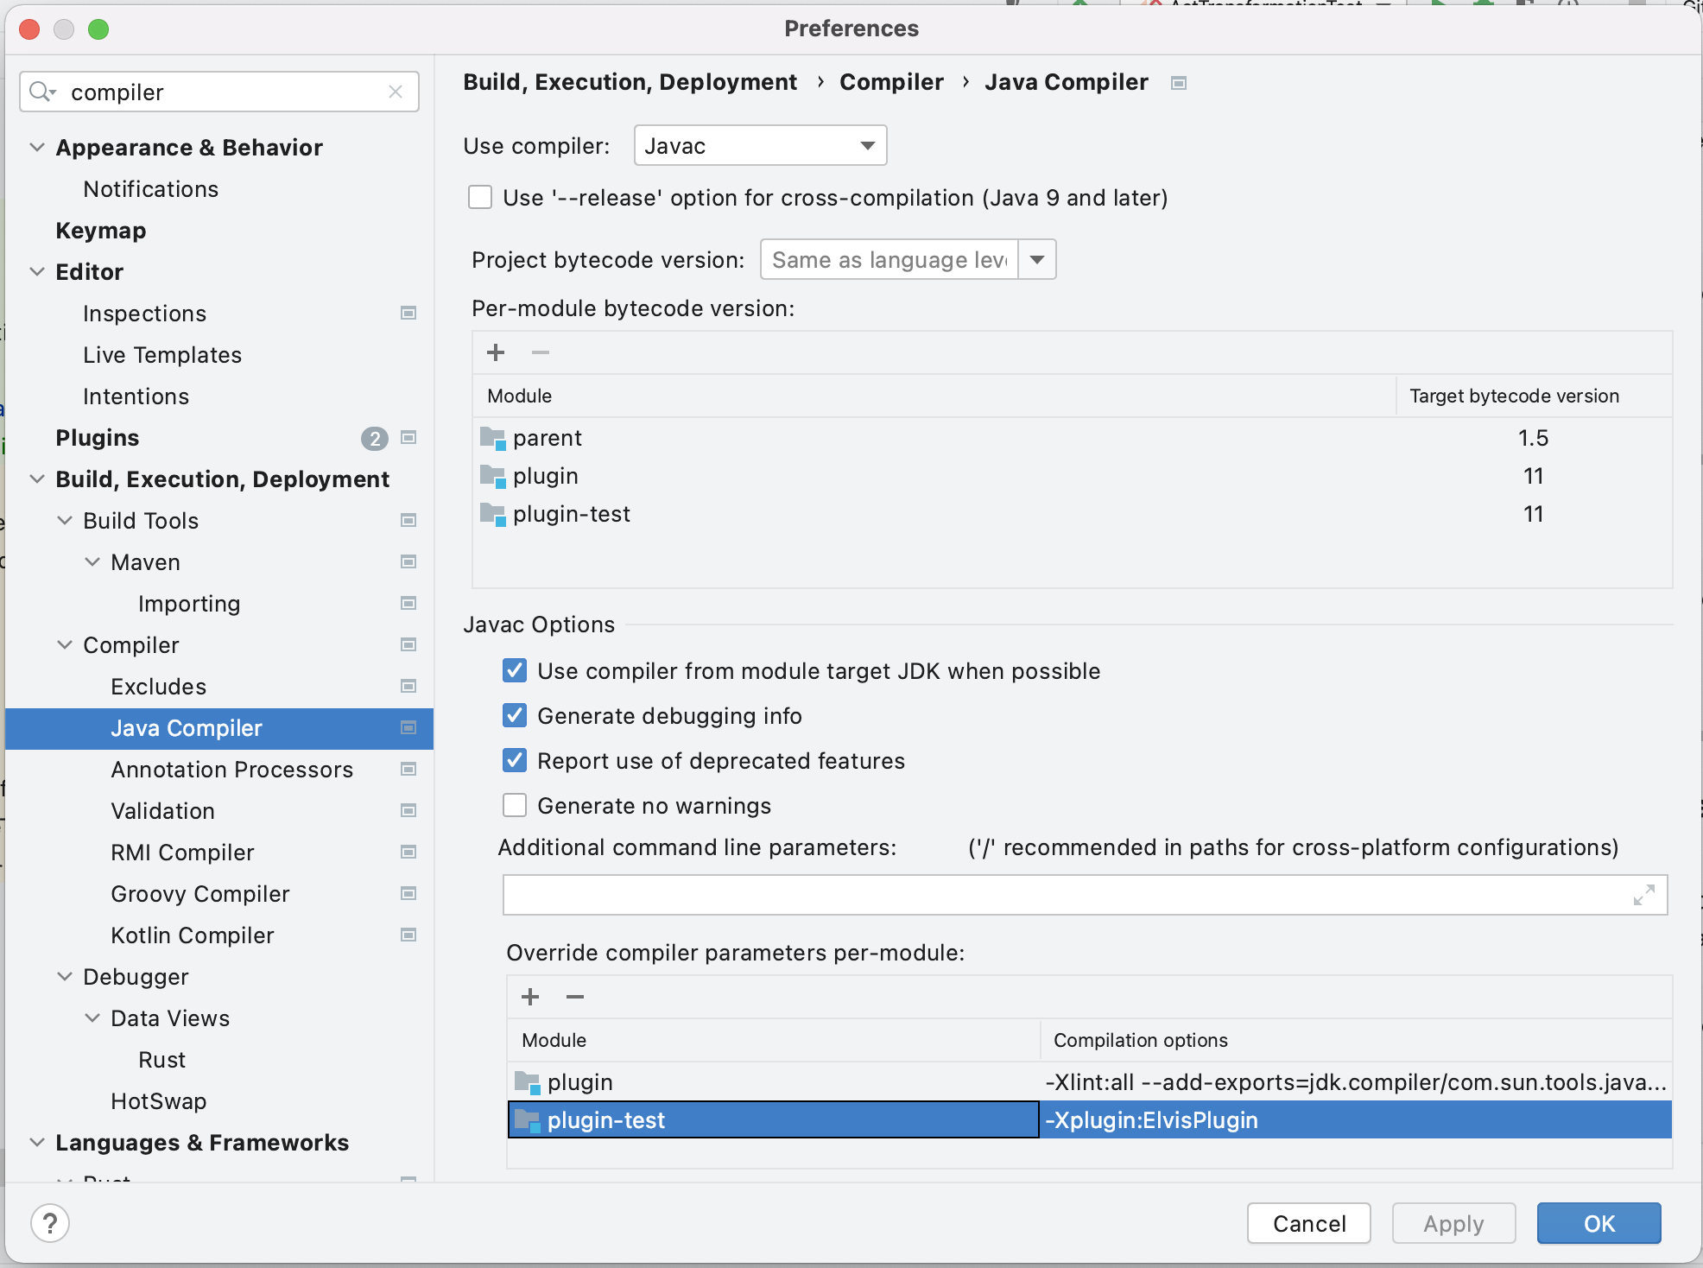Open Kotlin Compiler settings page
The image size is (1703, 1268).
click(x=192, y=935)
